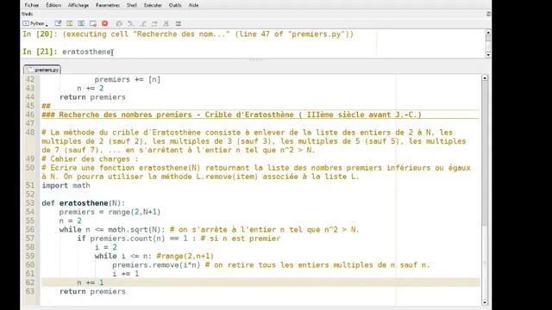Click line number 53 in the gutter
This screenshot has height=310, width=552.
click(30, 203)
